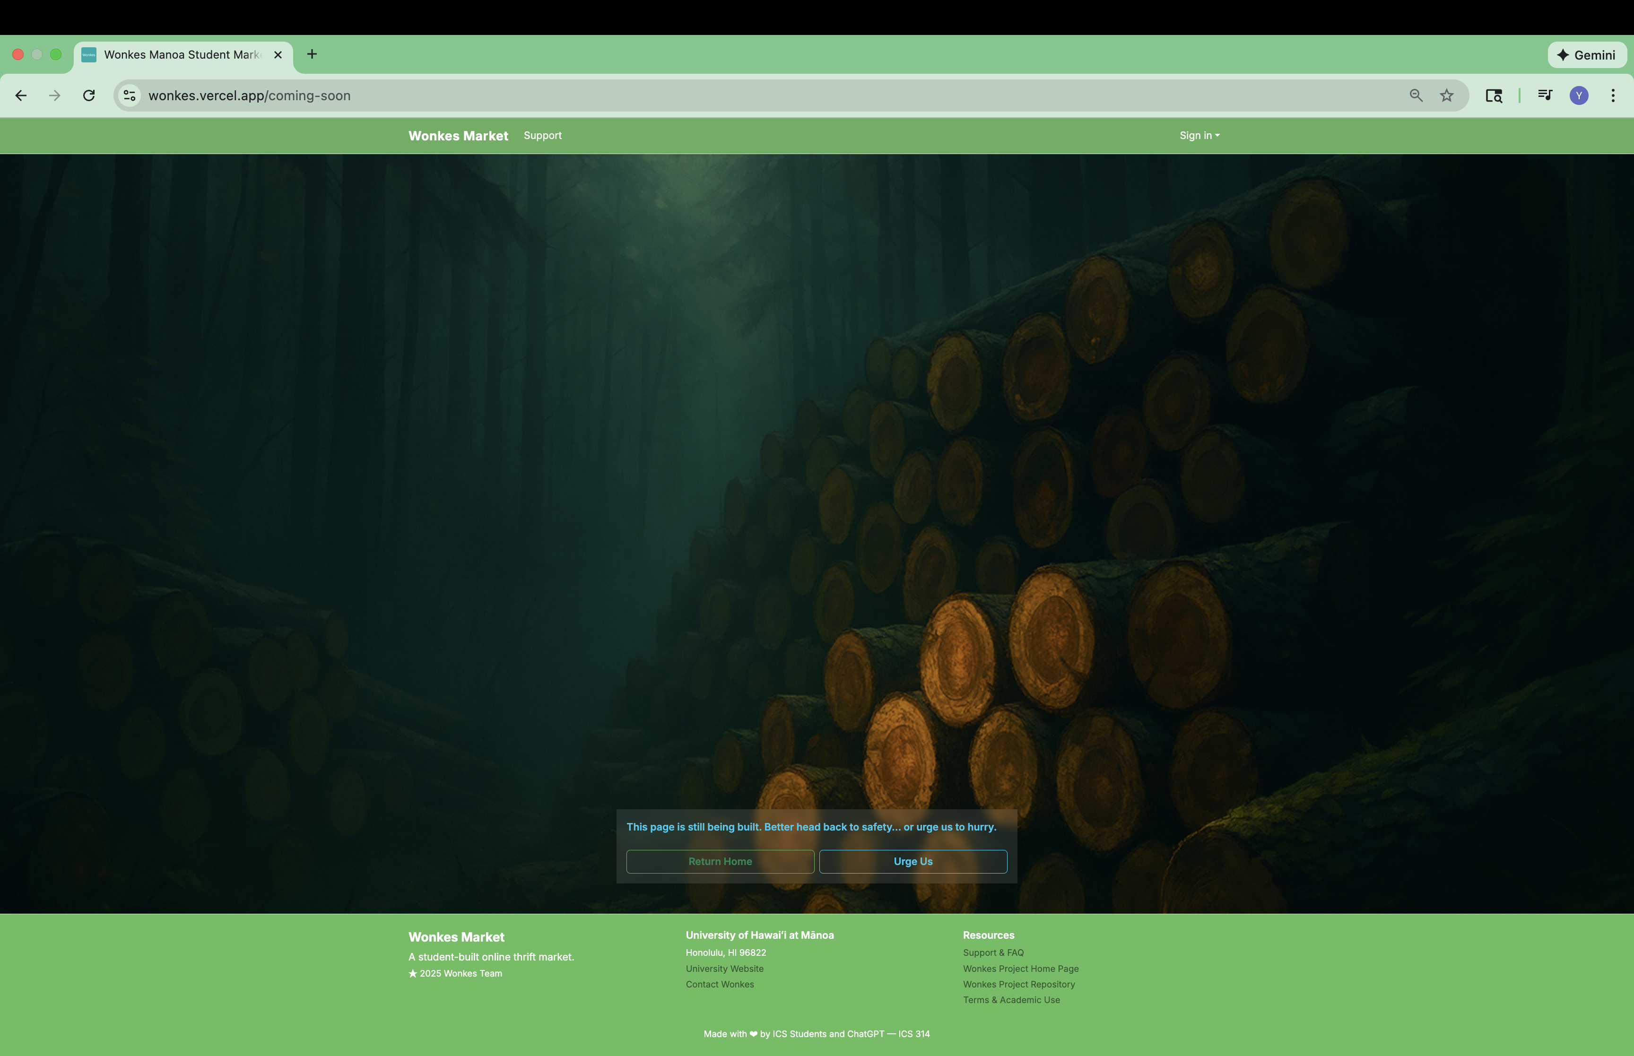Screen dimensions: 1634x1056
Task: Select the Wonkes Manoa Student Market tab
Action: (182, 55)
